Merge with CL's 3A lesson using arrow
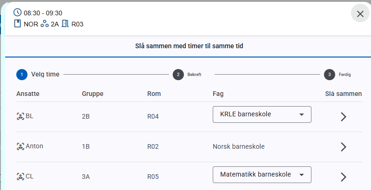Screen dimensions: 371x190 (344, 177)
